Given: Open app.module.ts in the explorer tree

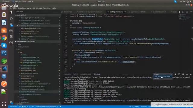Looking at the screenshot, I should point(26,79).
